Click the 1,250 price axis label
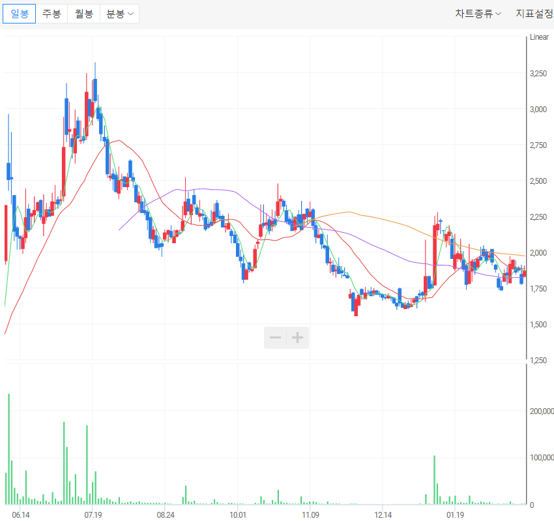This screenshot has height=521, width=554. pos(538,361)
